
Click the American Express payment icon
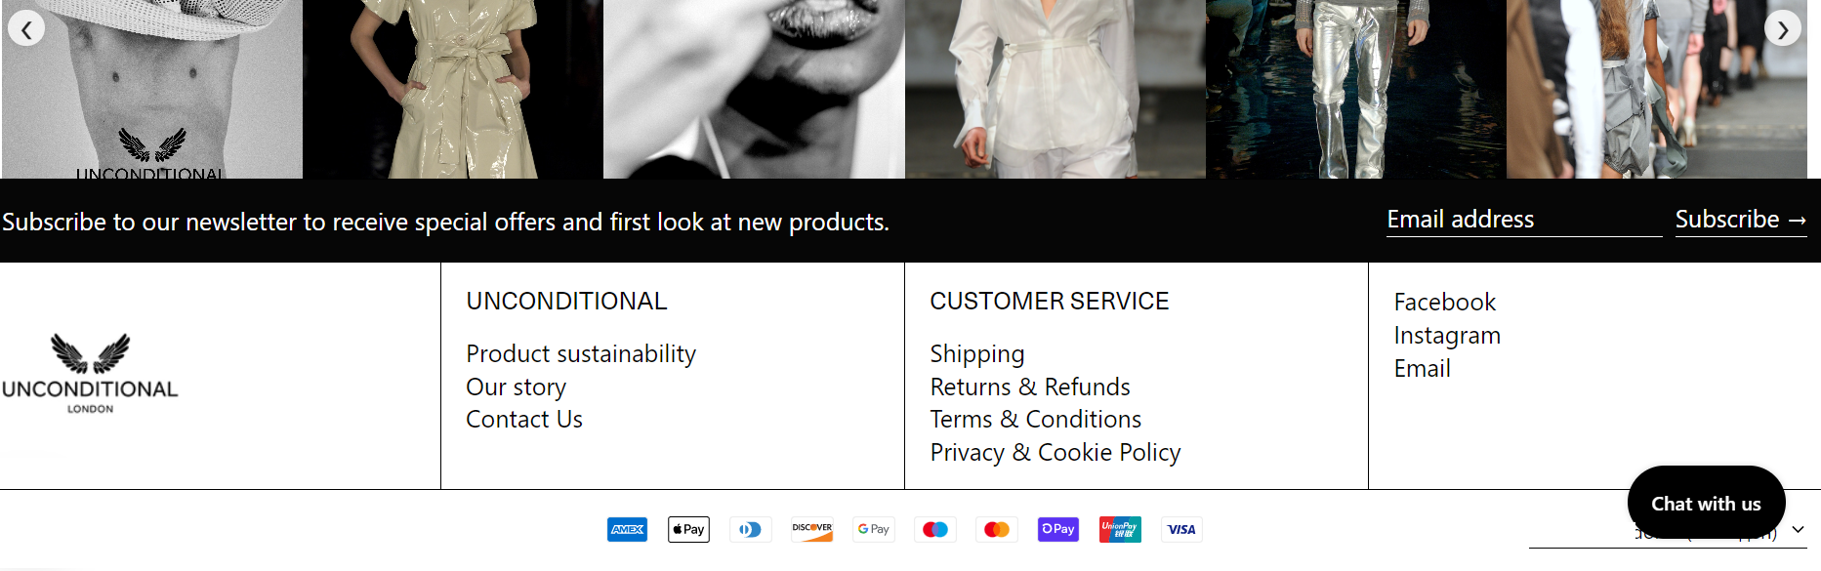point(627,529)
